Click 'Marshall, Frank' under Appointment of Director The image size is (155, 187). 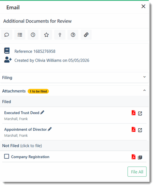(x=16, y=135)
